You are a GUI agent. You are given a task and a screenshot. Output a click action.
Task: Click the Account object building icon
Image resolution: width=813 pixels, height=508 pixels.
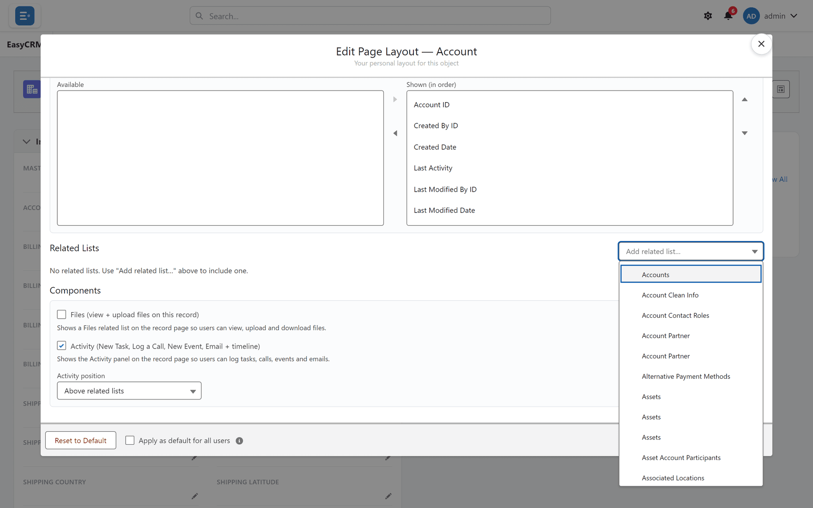(x=32, y=89)
